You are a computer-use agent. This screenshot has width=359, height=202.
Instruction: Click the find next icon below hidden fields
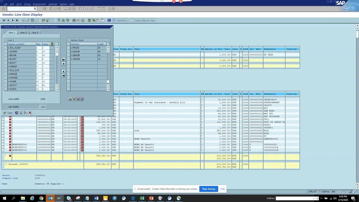pyautogui.click(x=82, y=99)
